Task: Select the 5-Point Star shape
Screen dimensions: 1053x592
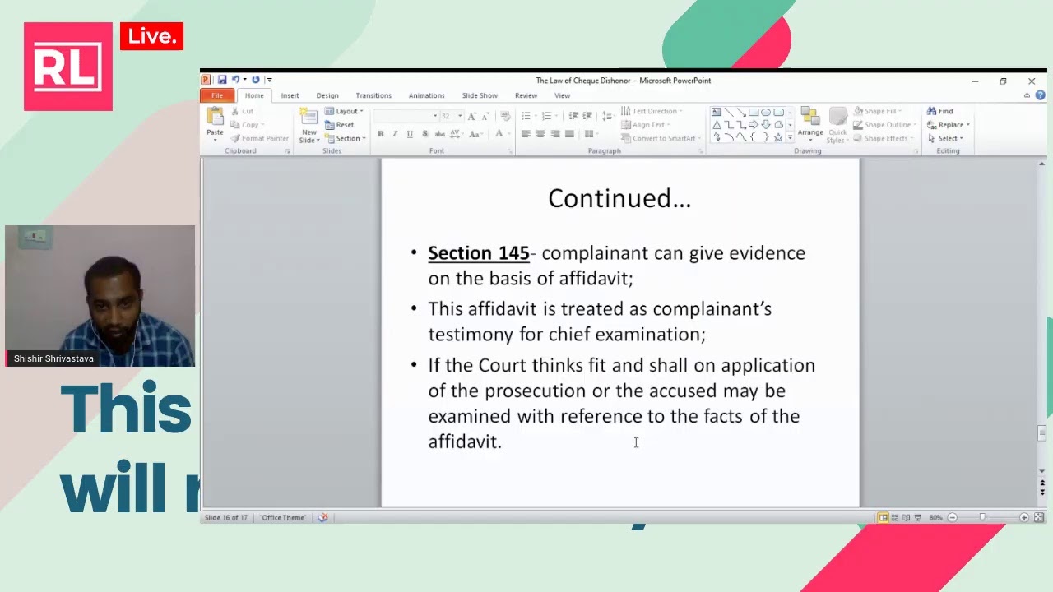Action: (778, 137)
